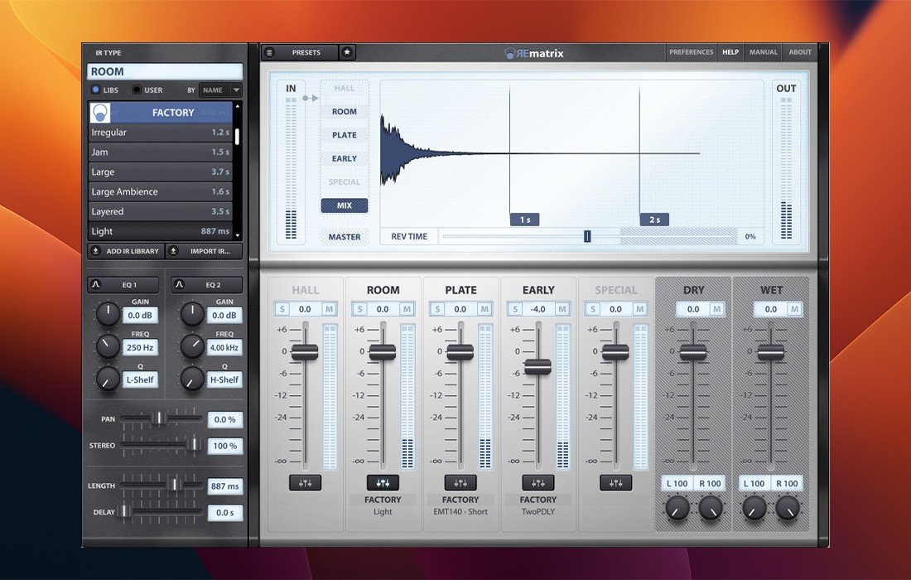
Task: Select the LIBS radio button
Action: pyautogui.click(x=95, y=89)
